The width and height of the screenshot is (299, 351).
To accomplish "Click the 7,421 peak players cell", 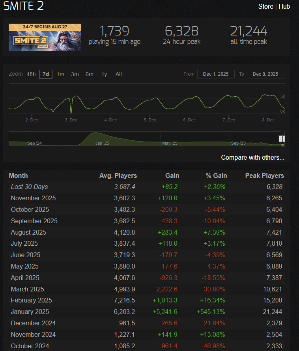I will click(x=274, y=232).
